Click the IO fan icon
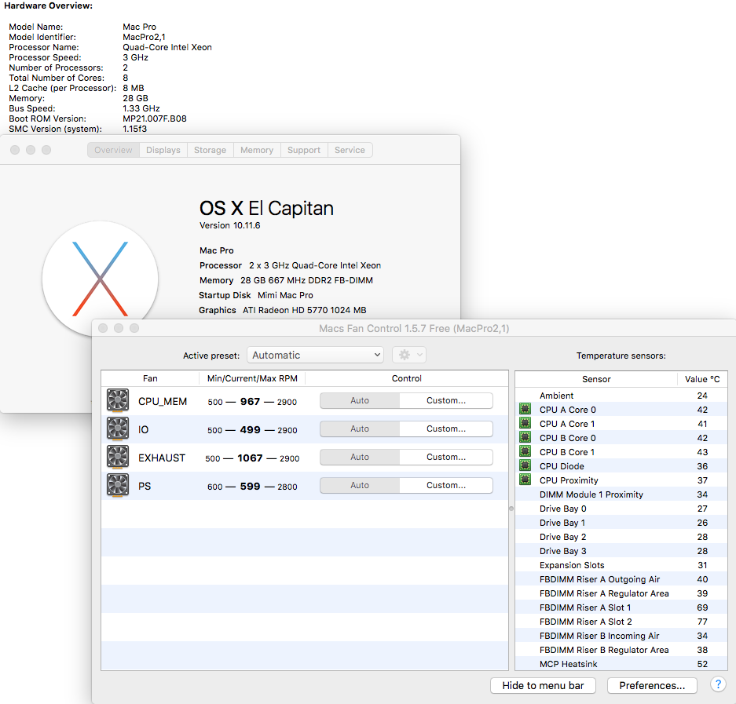 click(x=118, y=429)
